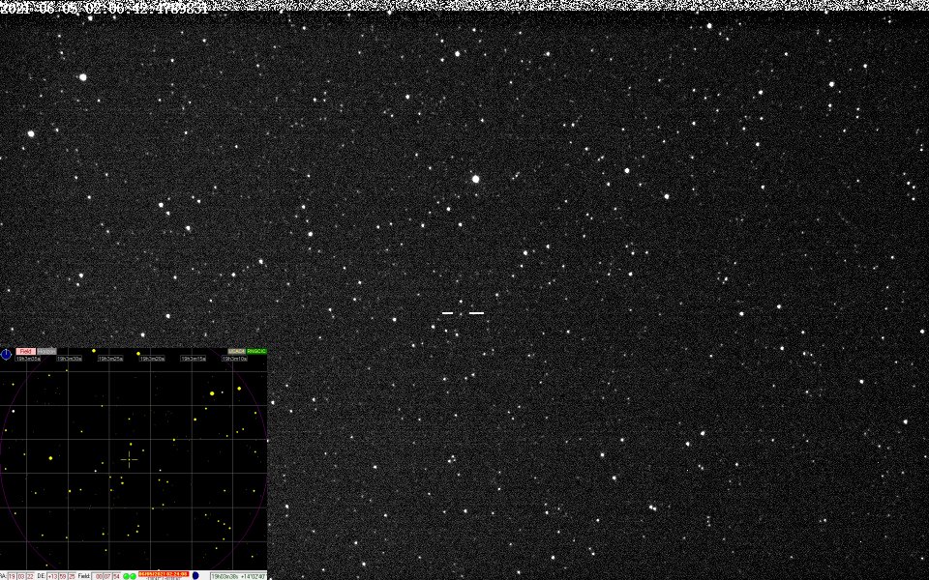This screenshot has width=929, height=580.
Task: Click the blue moon icon in status bar
Action: pos(195,575)
